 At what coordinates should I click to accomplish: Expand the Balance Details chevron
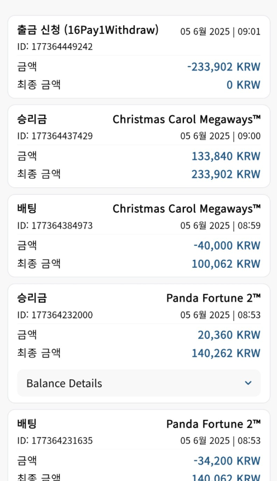pyautogui.click(x=248, y=383)
